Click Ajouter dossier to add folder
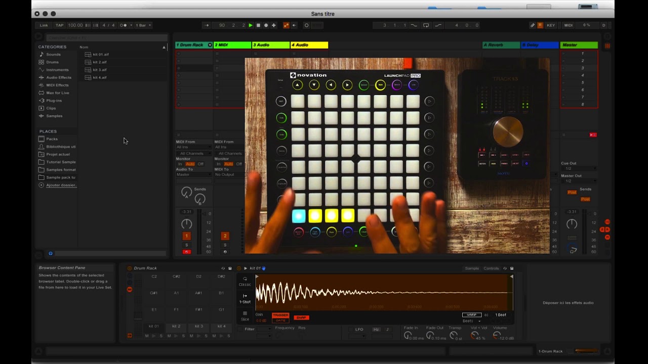 pos(61,185)
